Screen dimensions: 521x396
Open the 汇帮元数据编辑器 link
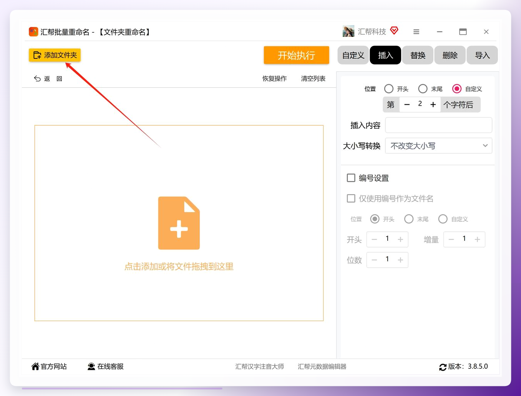click(x=322, y=366)
